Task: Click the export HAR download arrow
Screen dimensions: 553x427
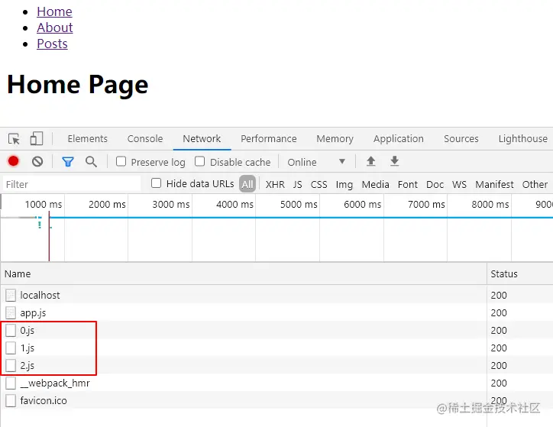Action: (395, 161)
